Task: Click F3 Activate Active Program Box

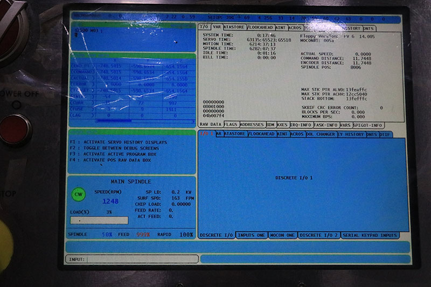Action: (115, 154)
